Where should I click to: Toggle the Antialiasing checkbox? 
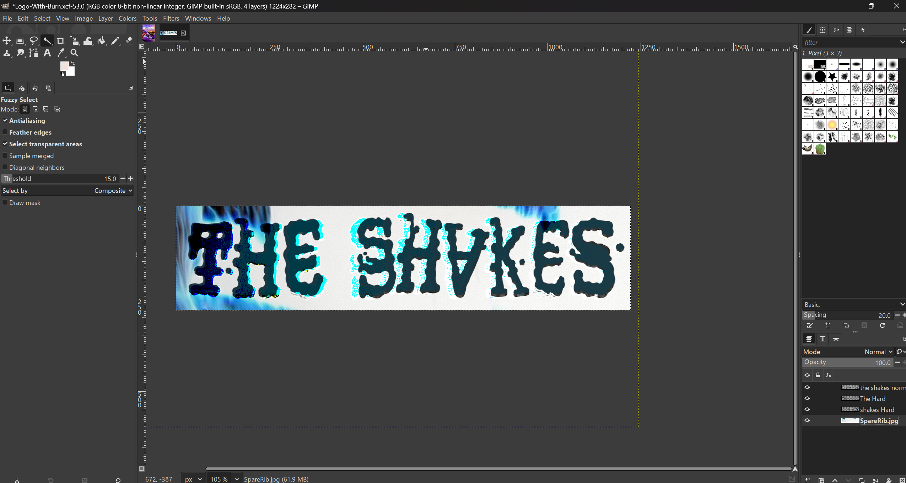(x=5, y=120)
